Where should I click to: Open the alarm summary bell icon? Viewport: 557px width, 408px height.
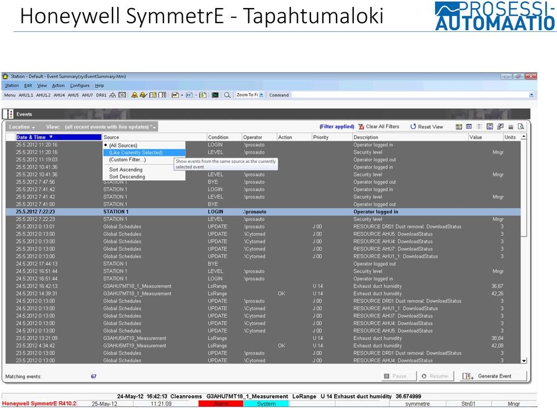tap(134, 95)
